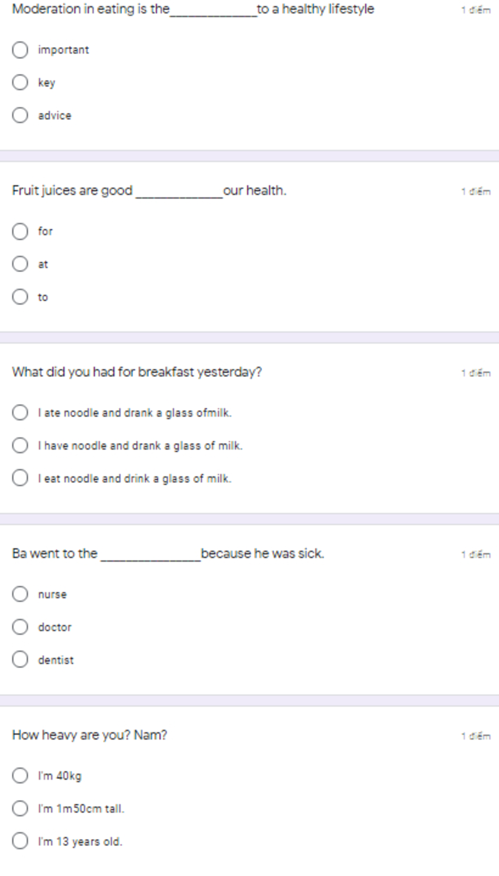
Task: Select 'I have noodle and drank' option
Action: pos(20,445)
